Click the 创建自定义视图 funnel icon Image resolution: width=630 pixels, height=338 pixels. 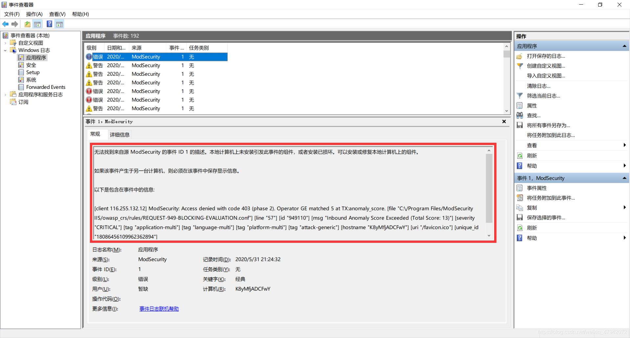520,66
